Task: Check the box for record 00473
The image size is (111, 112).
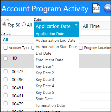Action: coord(6,71)
